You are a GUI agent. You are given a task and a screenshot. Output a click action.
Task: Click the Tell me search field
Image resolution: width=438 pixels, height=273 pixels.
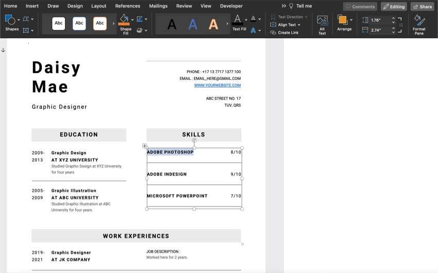301,6
